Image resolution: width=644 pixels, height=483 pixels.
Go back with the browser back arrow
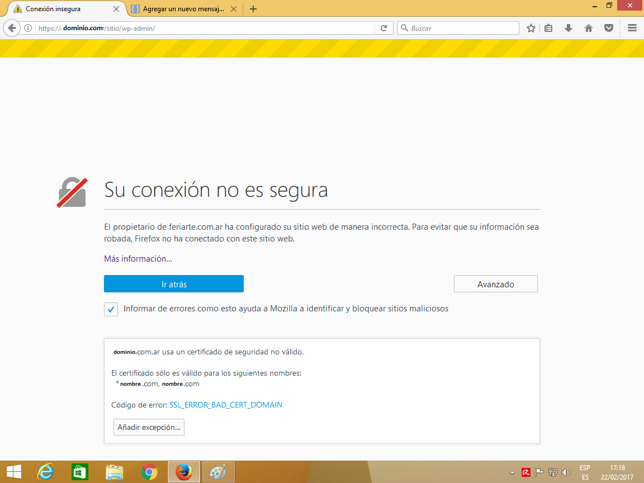tap(12, 28)
